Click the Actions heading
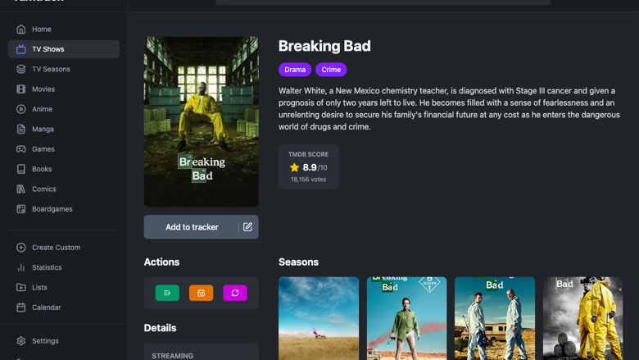639x360 pixels. click(161, 262)
